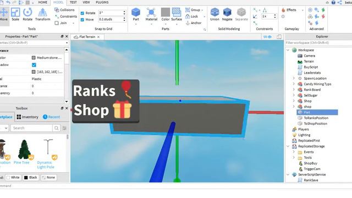The height and width of the screenshot is (198, 352).
Task: Switch to the TEST ribbon tab
Action: click(x=73, y=2)
